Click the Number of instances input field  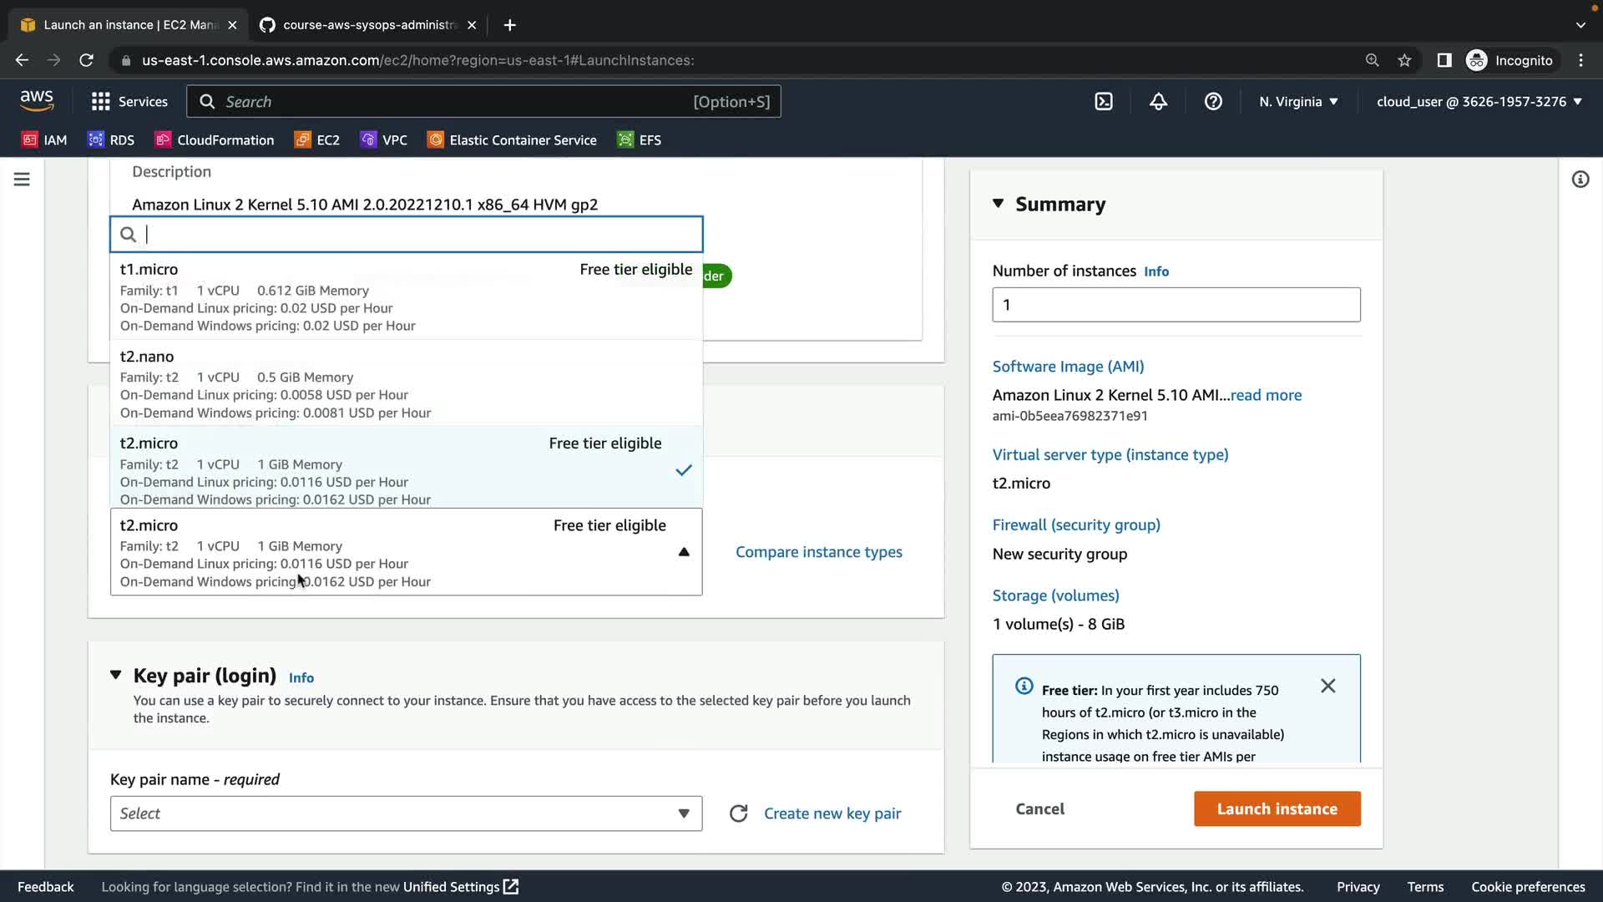(1176, 305)
